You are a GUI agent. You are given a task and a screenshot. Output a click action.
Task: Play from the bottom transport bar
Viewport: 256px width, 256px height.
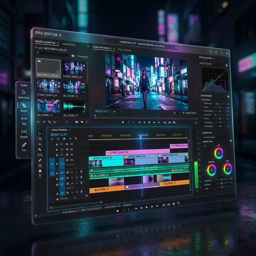pos(147,207)
